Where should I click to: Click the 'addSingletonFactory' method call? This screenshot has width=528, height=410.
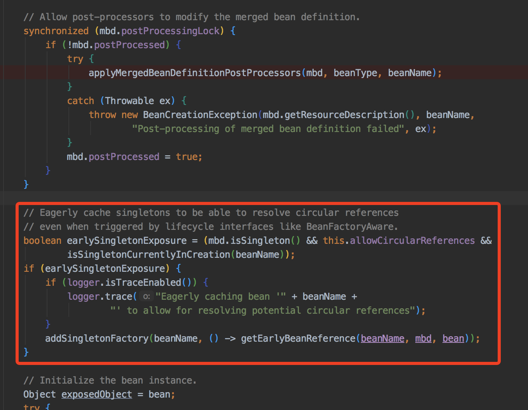97,339
